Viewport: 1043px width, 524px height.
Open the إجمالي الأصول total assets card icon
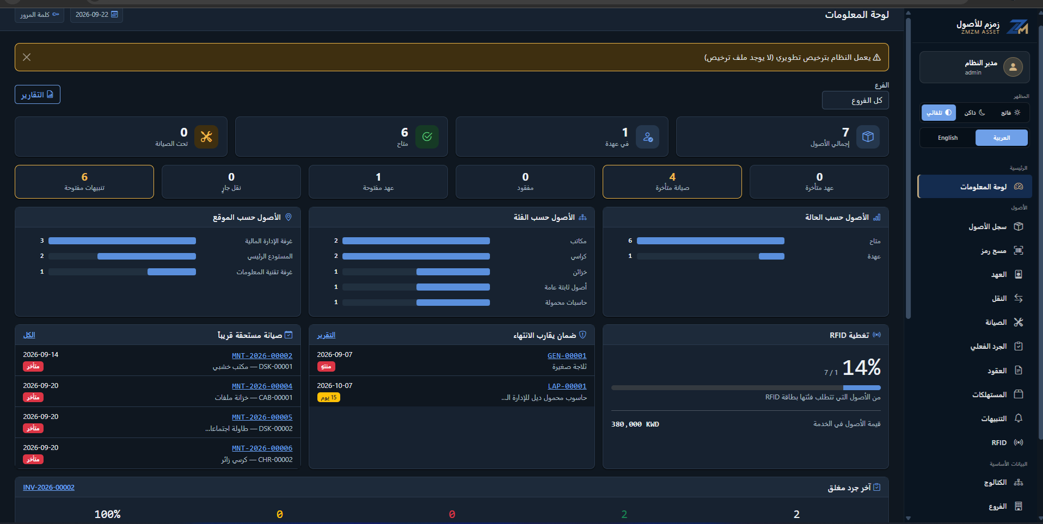pyautogui.click(x=868, y=137)
